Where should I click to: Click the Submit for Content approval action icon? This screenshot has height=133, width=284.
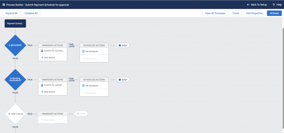(x=42, y=51)
